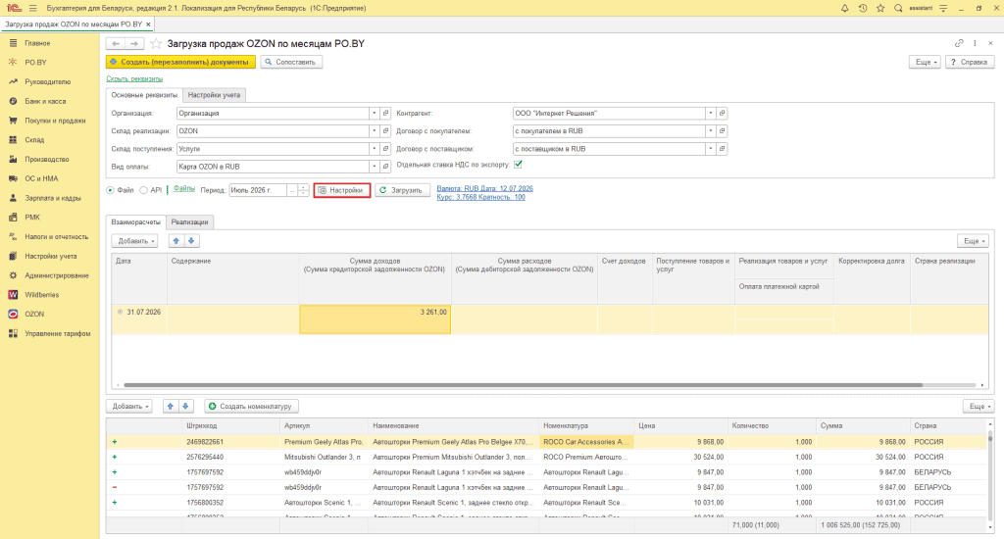Open the top Еще dropdown menu

[926, 62]
